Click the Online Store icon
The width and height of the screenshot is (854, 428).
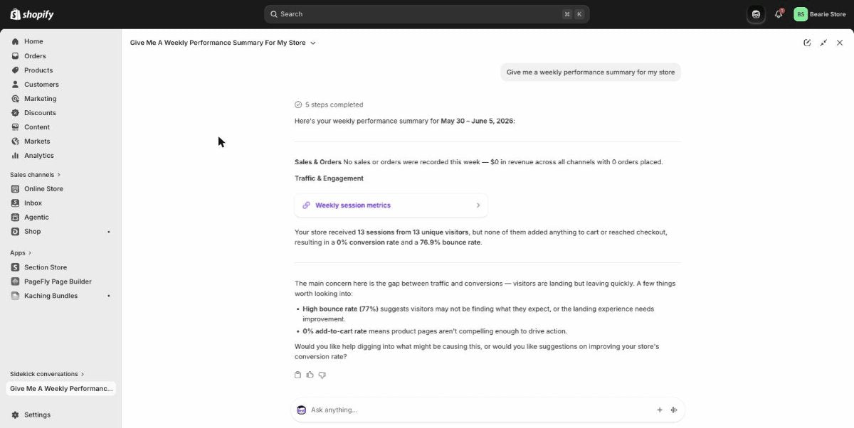pyautogui.click(x=15, y=188)
